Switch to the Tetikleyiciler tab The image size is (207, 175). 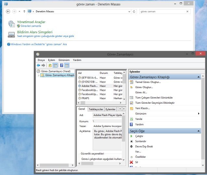click(96, 109)
